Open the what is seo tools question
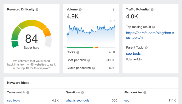Screen dimensions: 182x104 coord(78,100)
